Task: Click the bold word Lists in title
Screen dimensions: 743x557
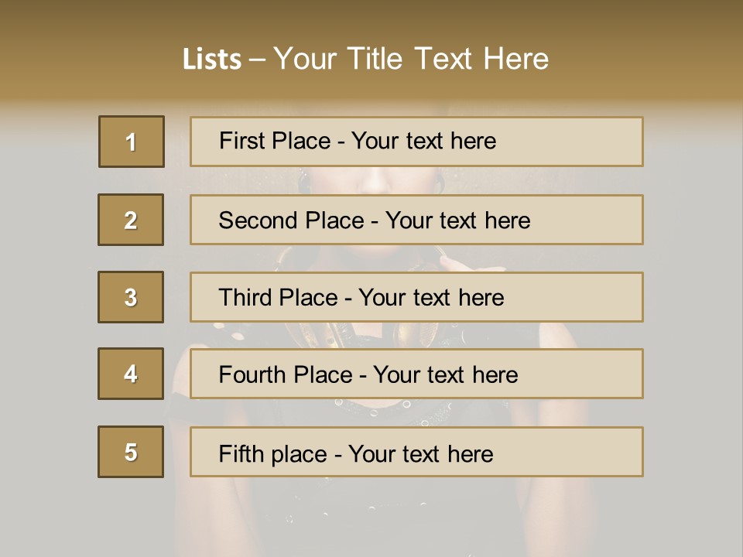Action: (211, 59)
